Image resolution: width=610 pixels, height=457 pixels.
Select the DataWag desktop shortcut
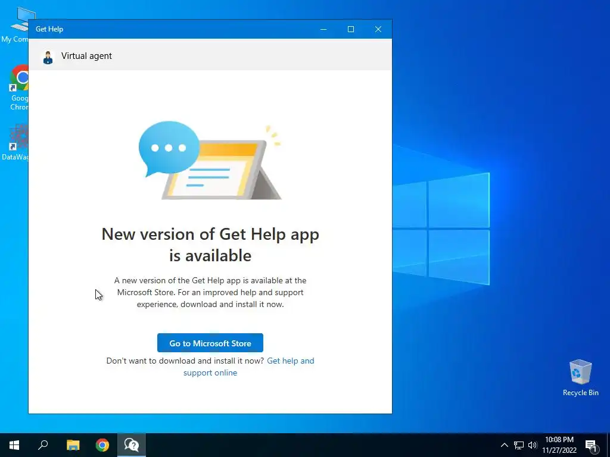tap(15, 142)
